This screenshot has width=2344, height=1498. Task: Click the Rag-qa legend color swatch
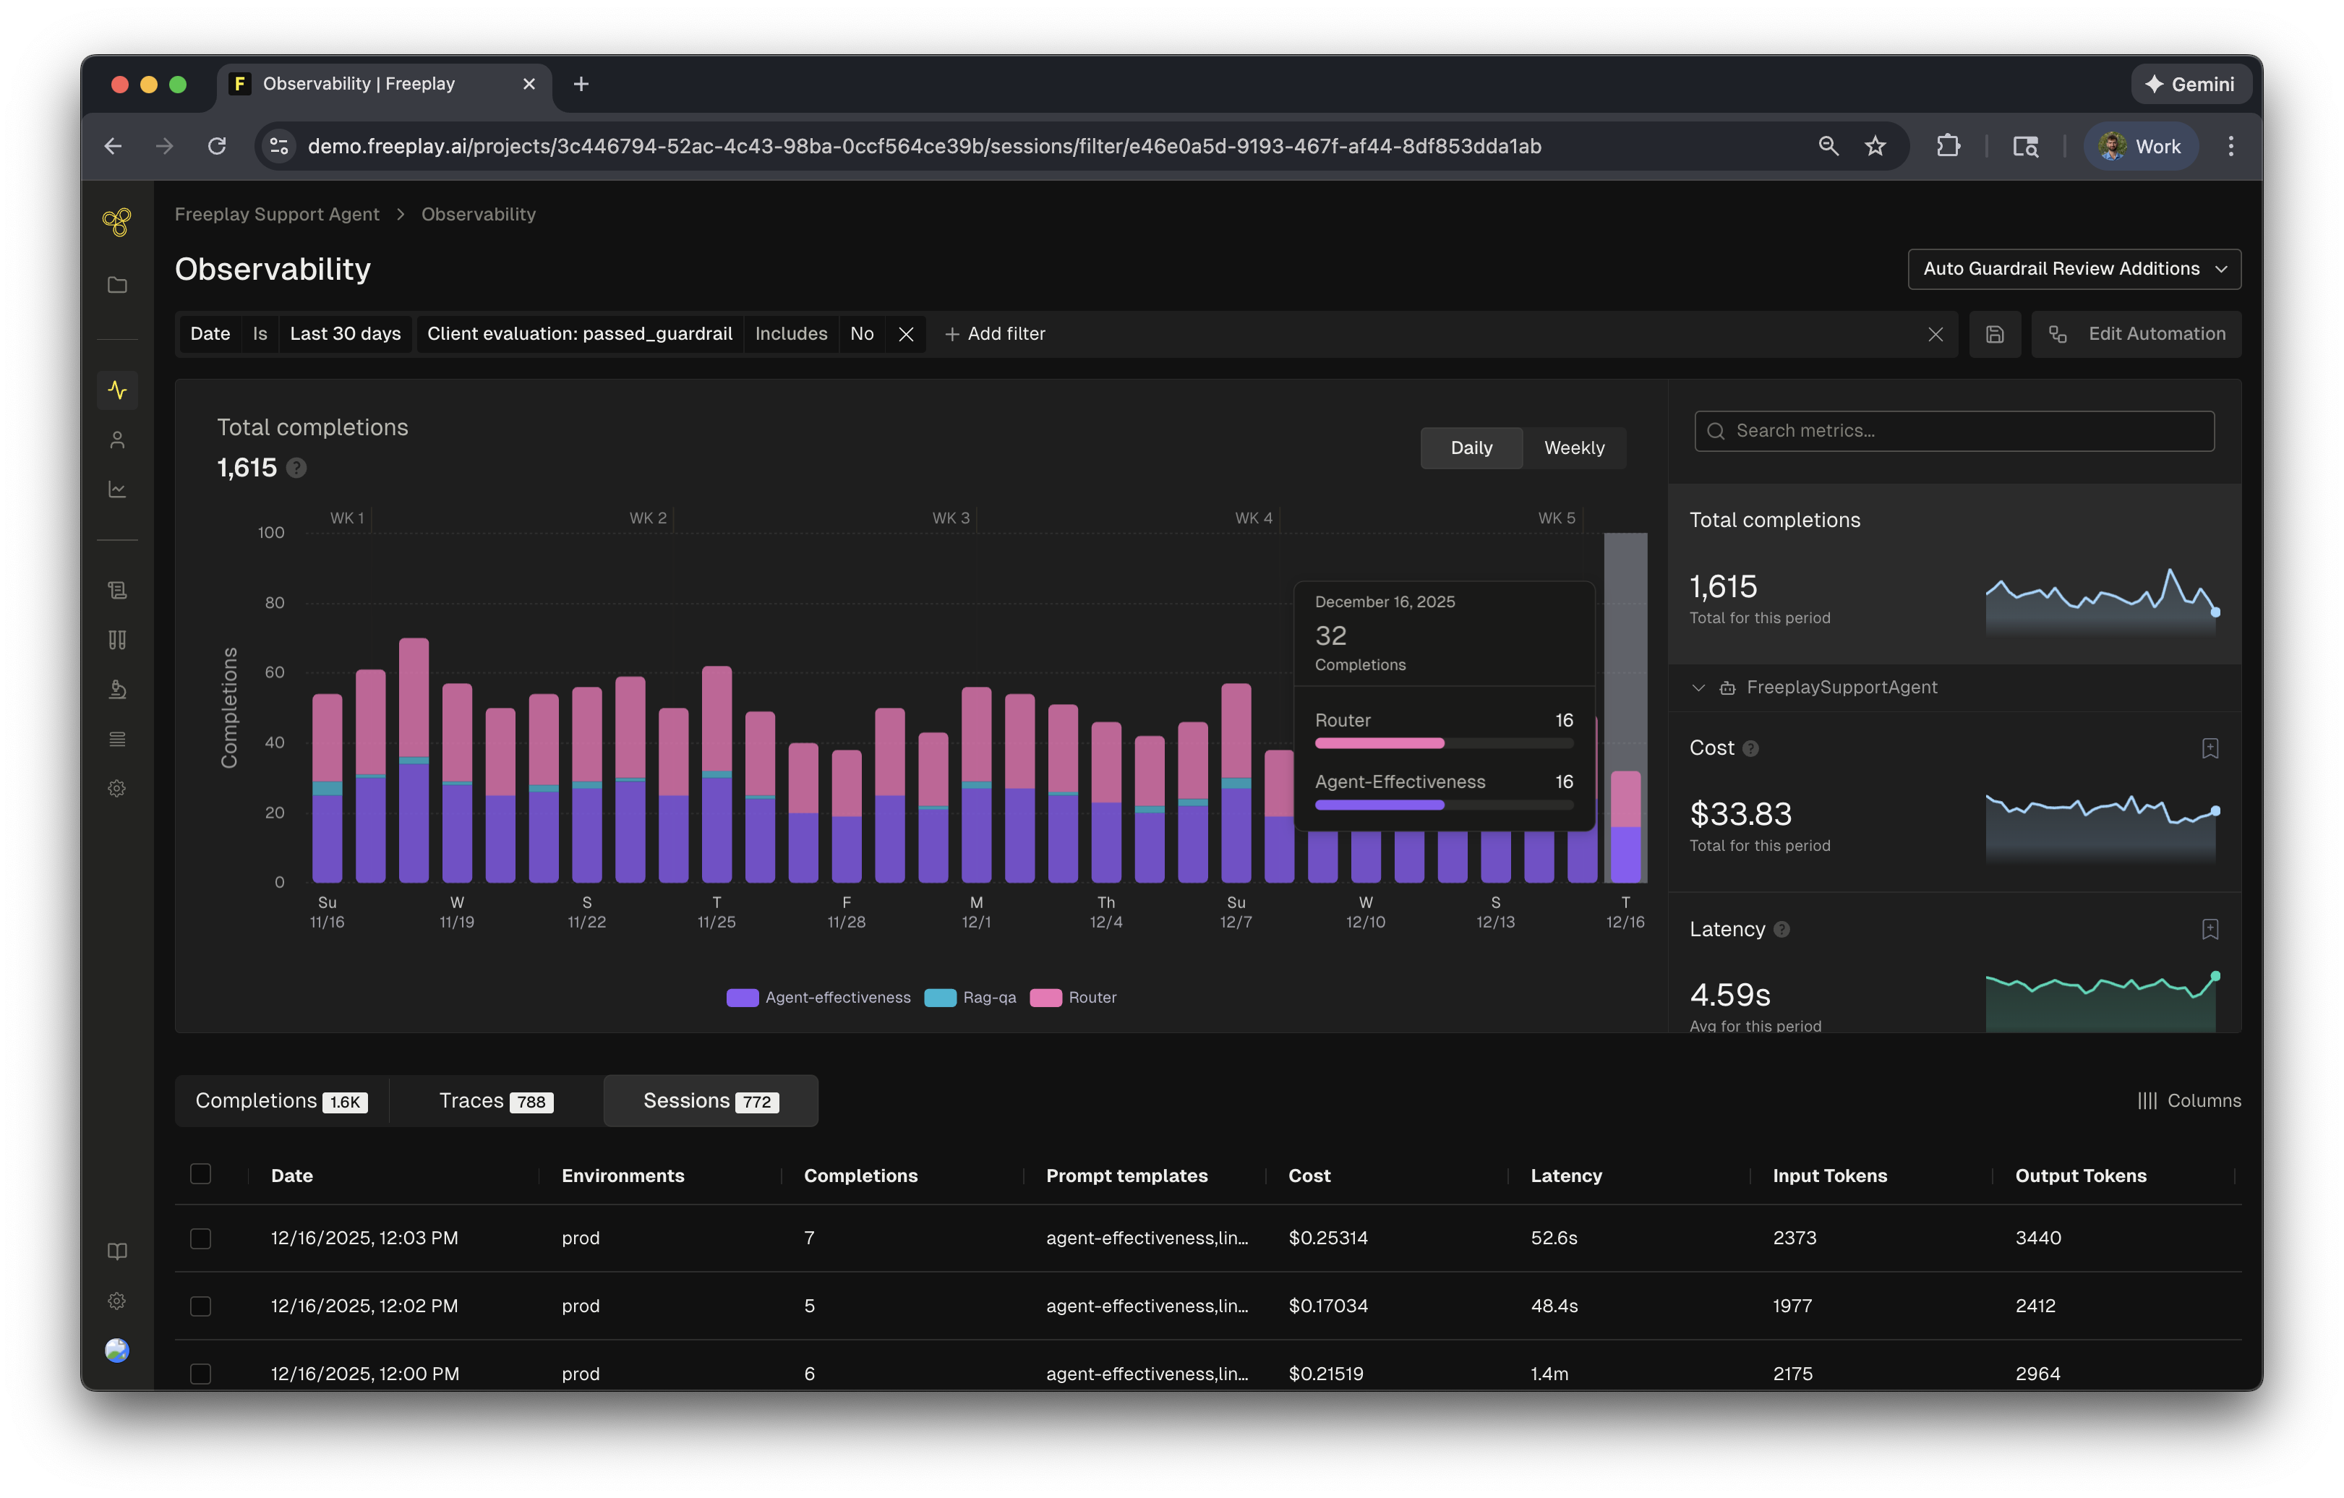click(939, 998)
